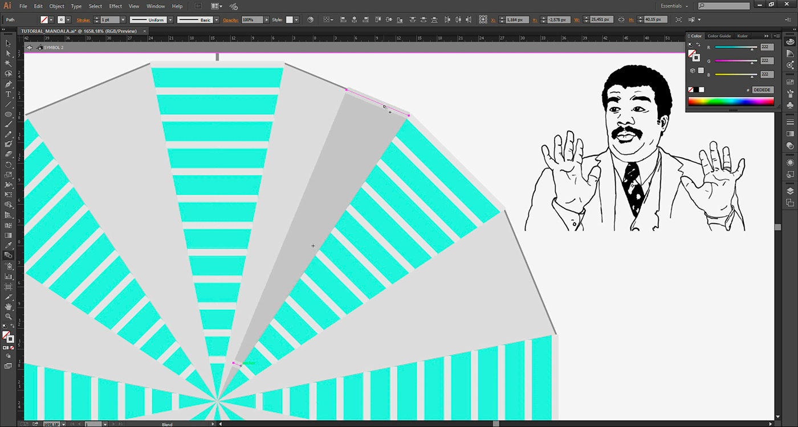The image size is (798, 427).
Task: Click the Horizontal Align Left icon
Action: [x=344, y=20]
